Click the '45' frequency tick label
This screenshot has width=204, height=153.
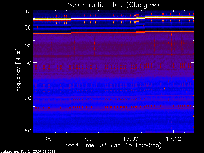pos(28,12)
